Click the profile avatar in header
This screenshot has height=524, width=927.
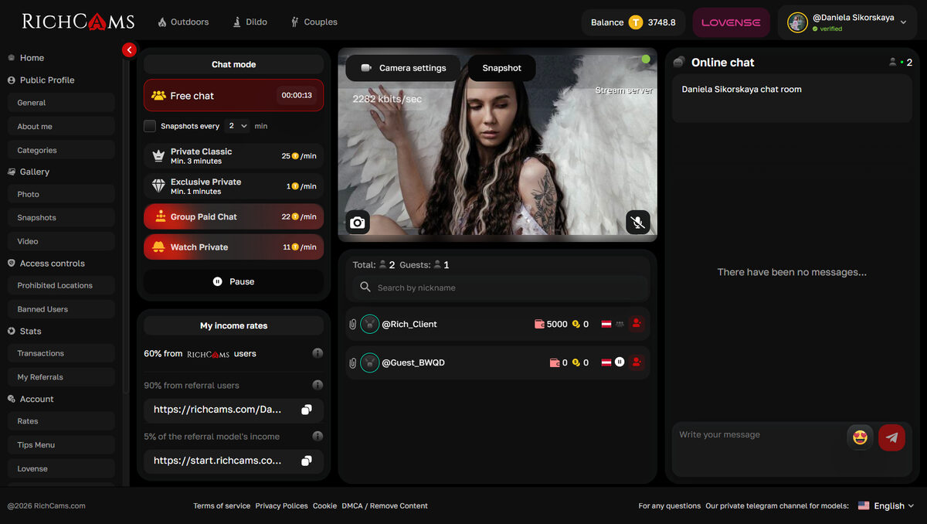797,22
